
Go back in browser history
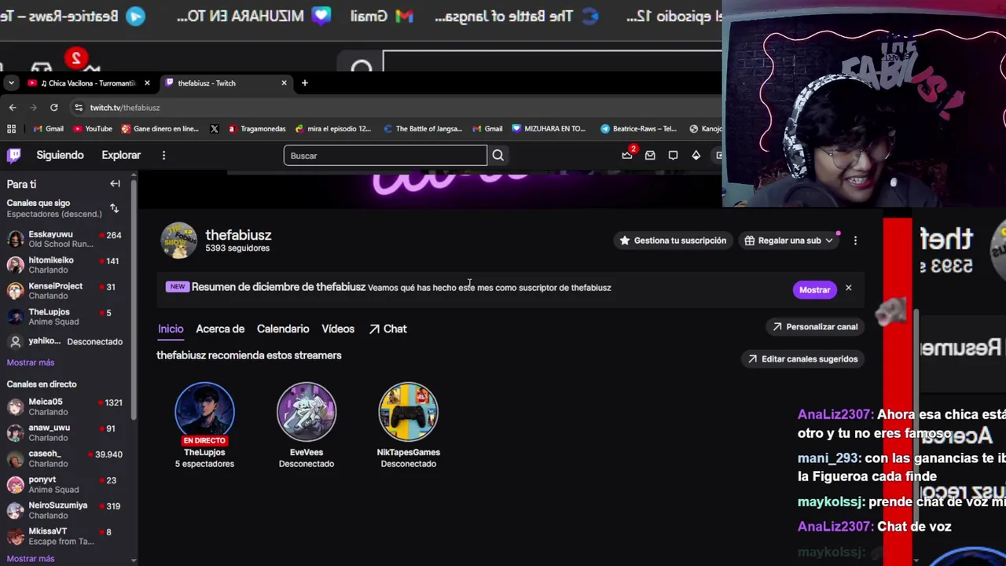pos(13,108)
